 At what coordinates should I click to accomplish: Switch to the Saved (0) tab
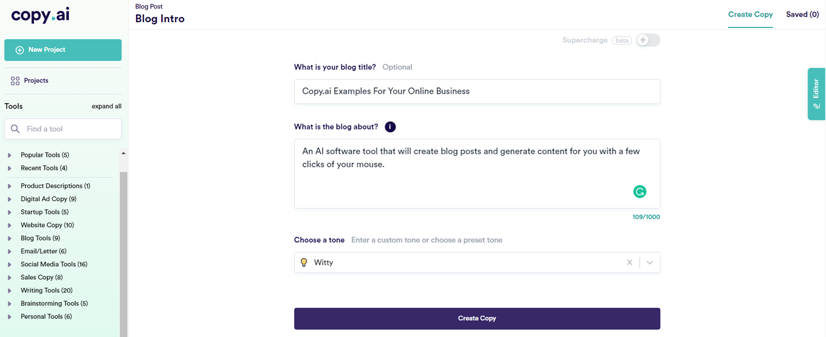coord(802,15)
